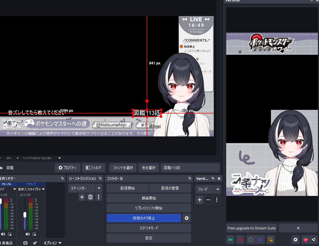The height and width of the screenshot is (246, 319).
Task: Dismiss the Stream Suite upgrade banner
Action: click(298, 228)
